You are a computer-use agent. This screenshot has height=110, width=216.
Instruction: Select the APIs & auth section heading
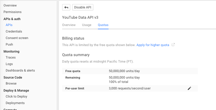coord(12,19)
